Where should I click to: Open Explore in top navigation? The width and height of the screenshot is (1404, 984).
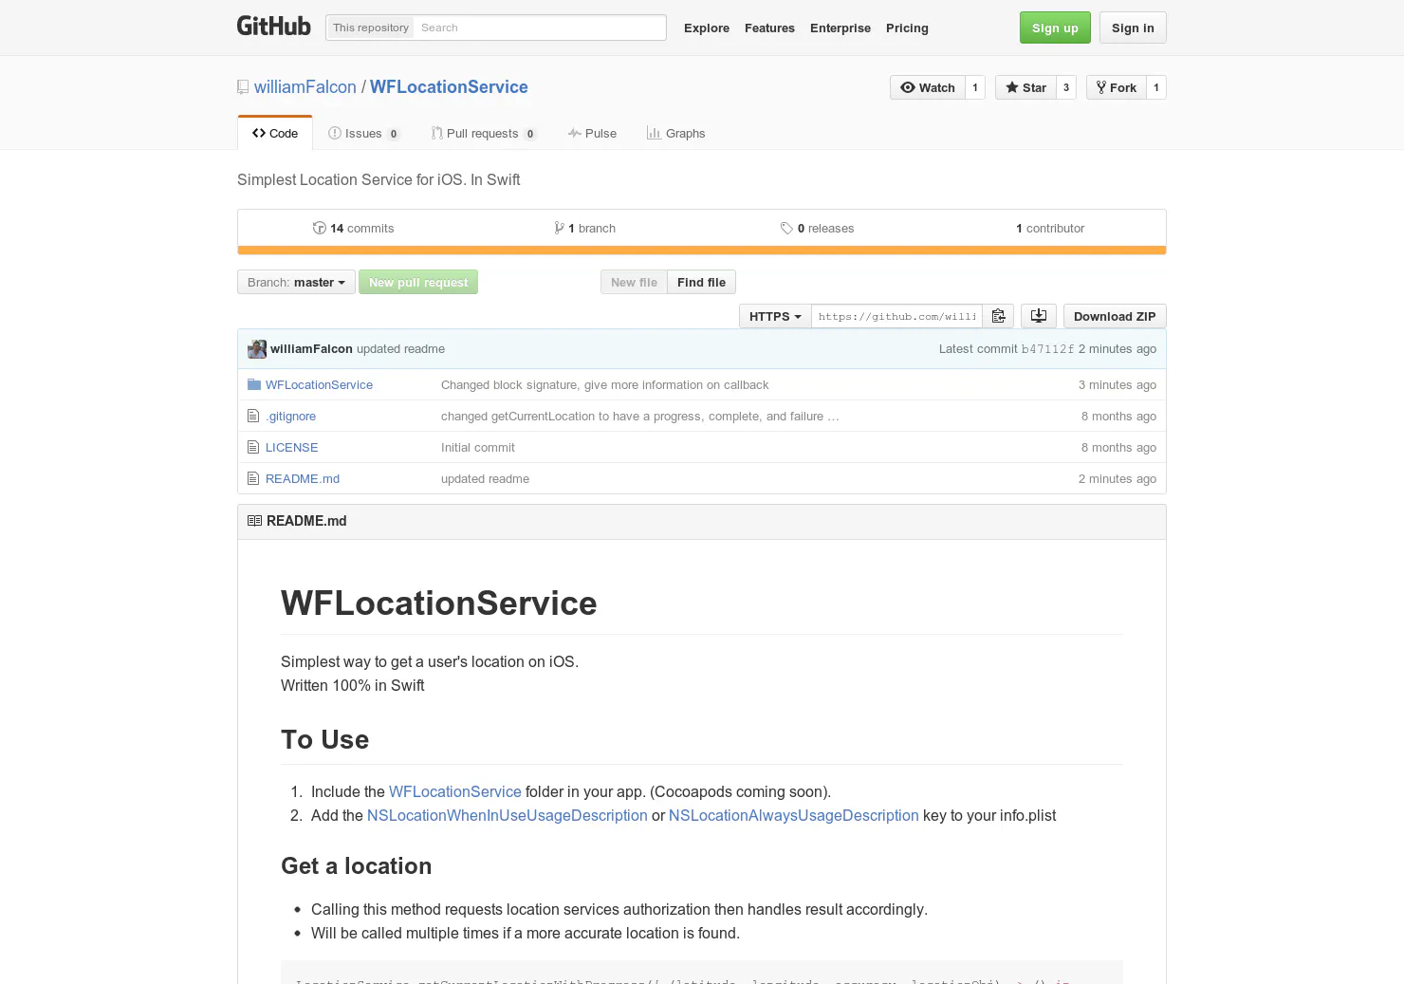pyautogui.click(x=707, y=28)
